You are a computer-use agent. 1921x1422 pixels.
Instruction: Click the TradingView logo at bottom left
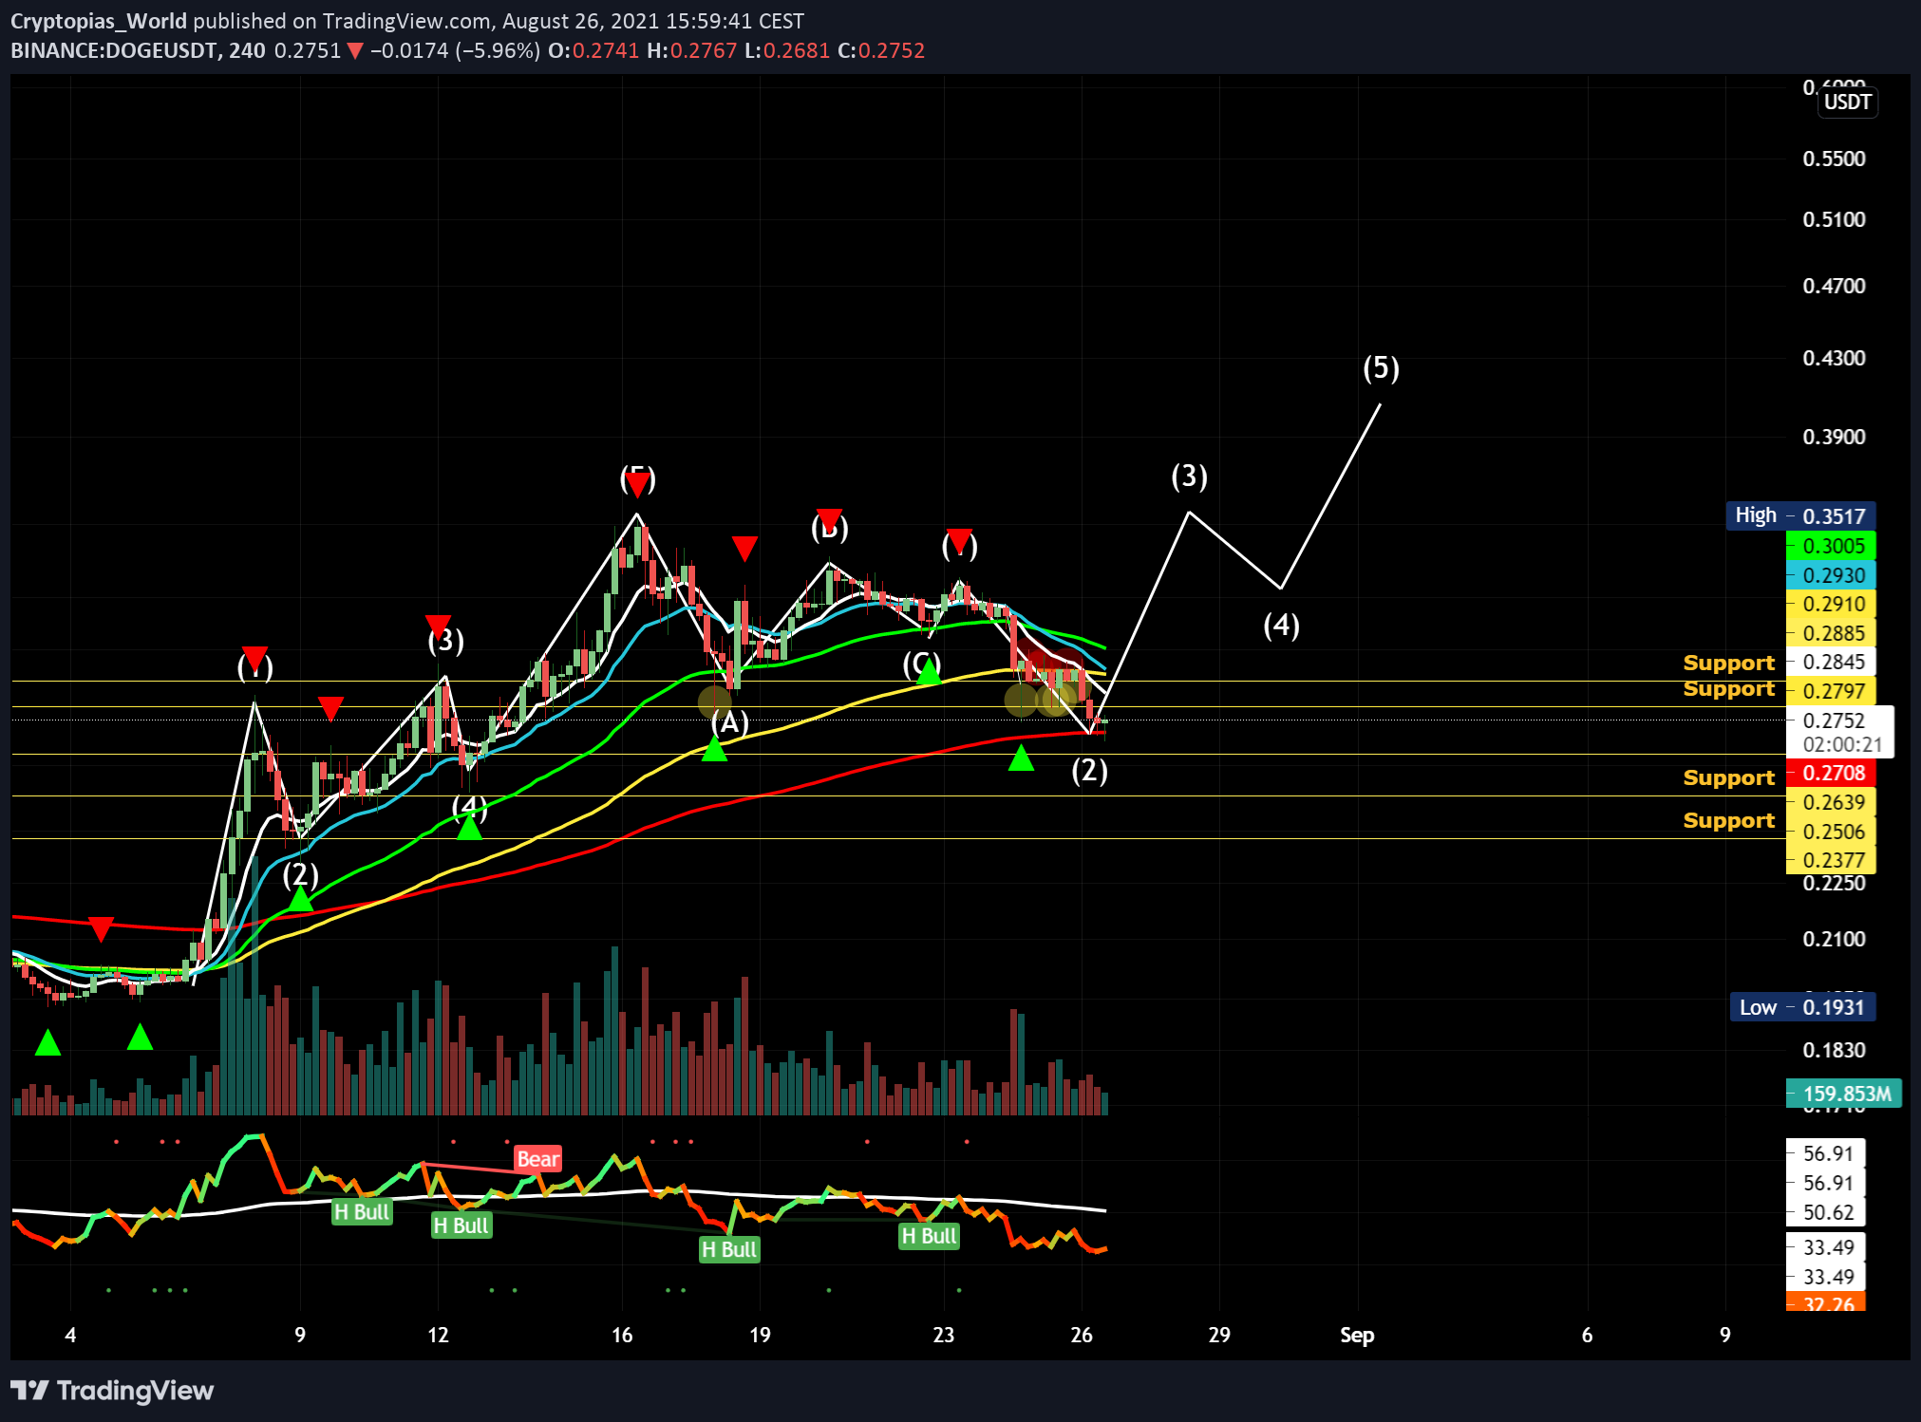112,1391
